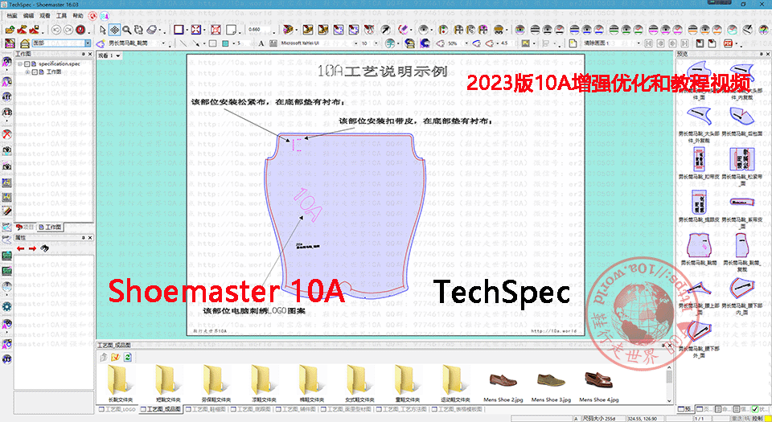Click the yellow picture image icon
Viewport: 772px width, 422px height.
click(525, 43)
